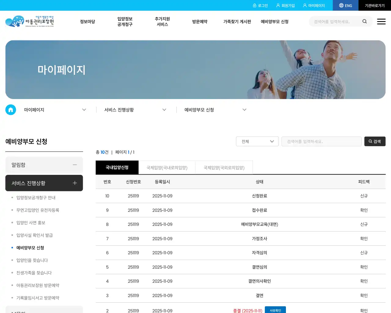Click the 아동권리보장원 logo
391x313 pixels.
30,21
